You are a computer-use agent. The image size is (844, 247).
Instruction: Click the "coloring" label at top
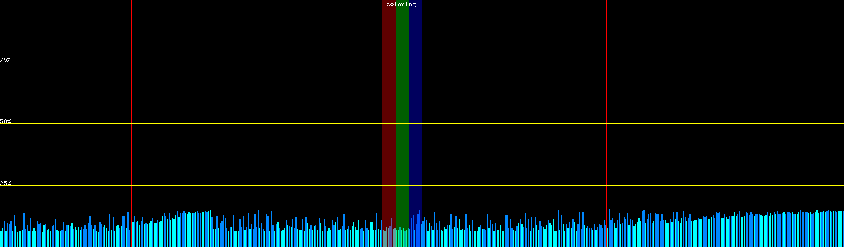click(401, 5)
